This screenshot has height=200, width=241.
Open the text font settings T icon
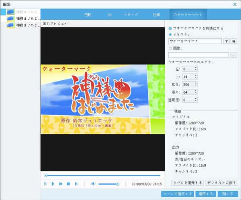point(226,41)
